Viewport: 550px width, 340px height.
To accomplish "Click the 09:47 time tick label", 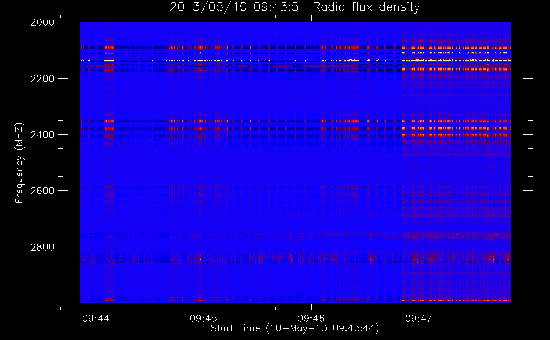I will (x=418, y=318).
